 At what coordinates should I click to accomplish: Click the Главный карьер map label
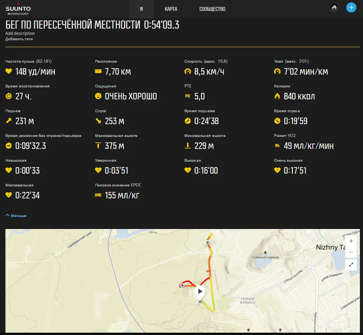coord(265,257)
